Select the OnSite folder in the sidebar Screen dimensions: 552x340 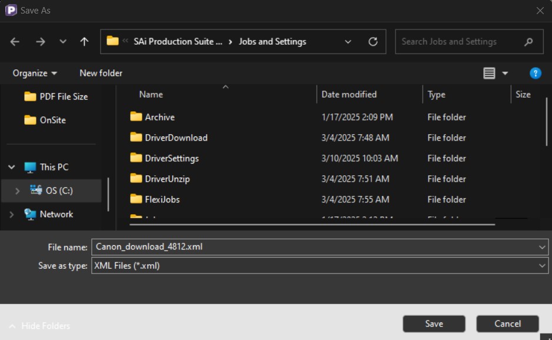tap(45, 120)
